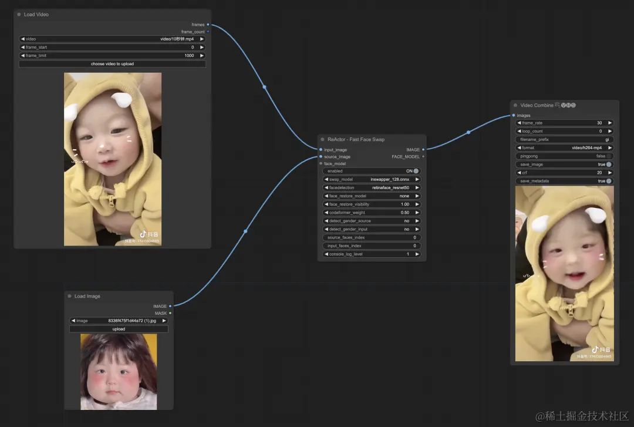
Task: Click the face_model input port on ReActor
Action: (321, 163)
